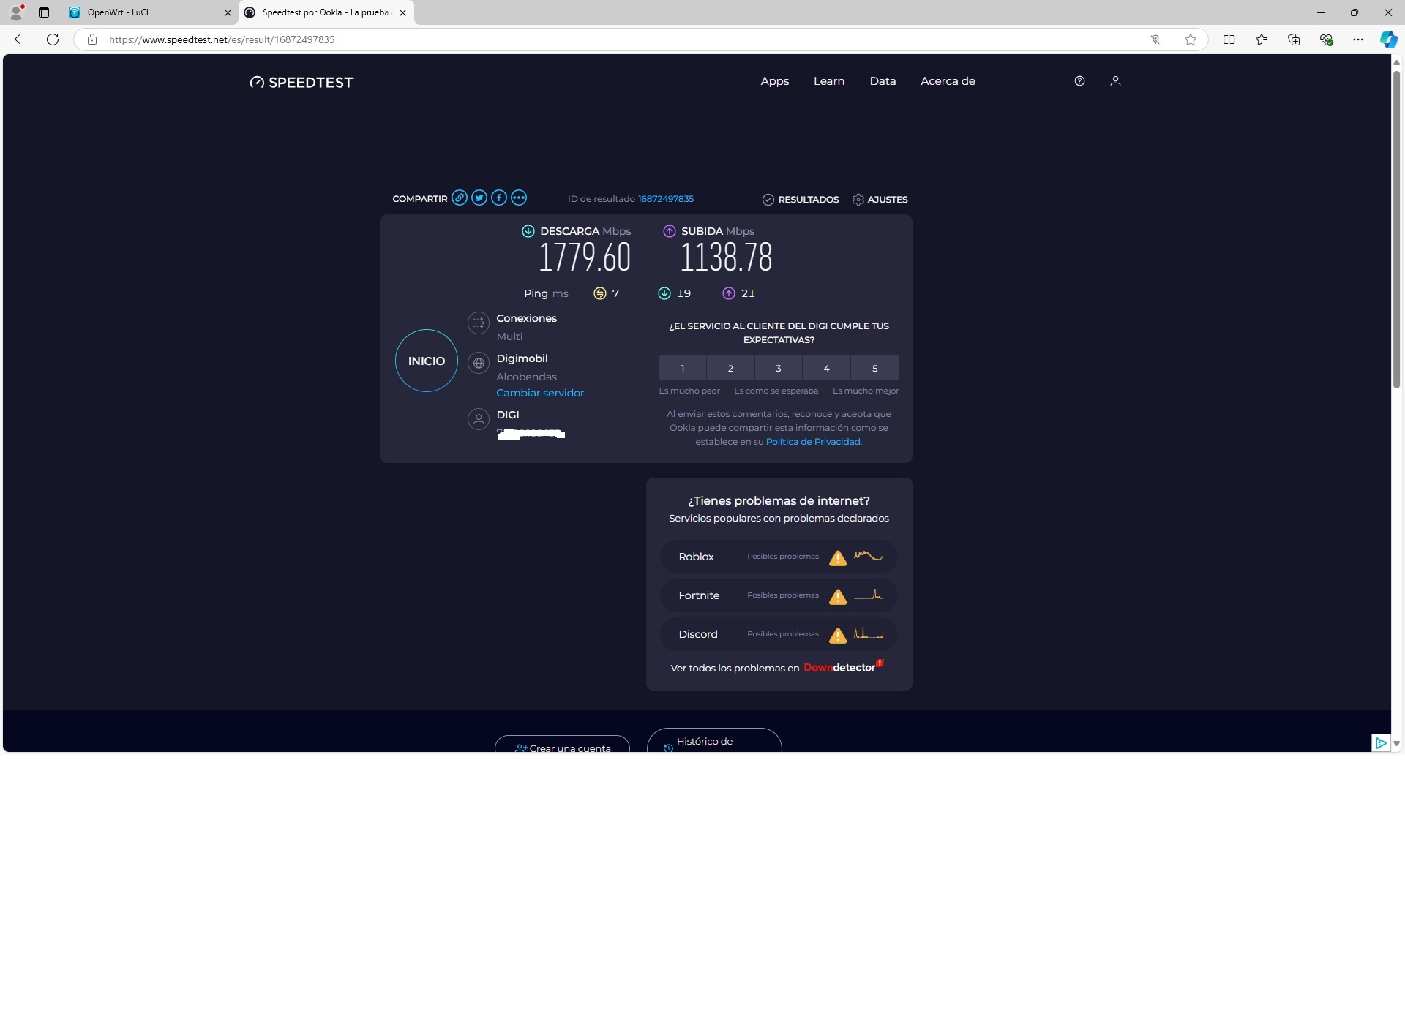Open tab actions menu icon

click(x=44, y=12)
